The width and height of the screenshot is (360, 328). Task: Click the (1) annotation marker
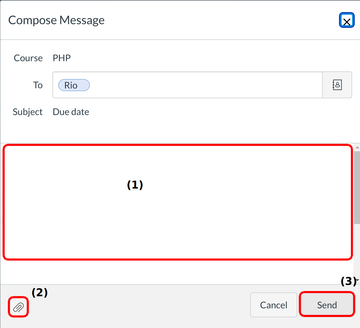[135, 185]
